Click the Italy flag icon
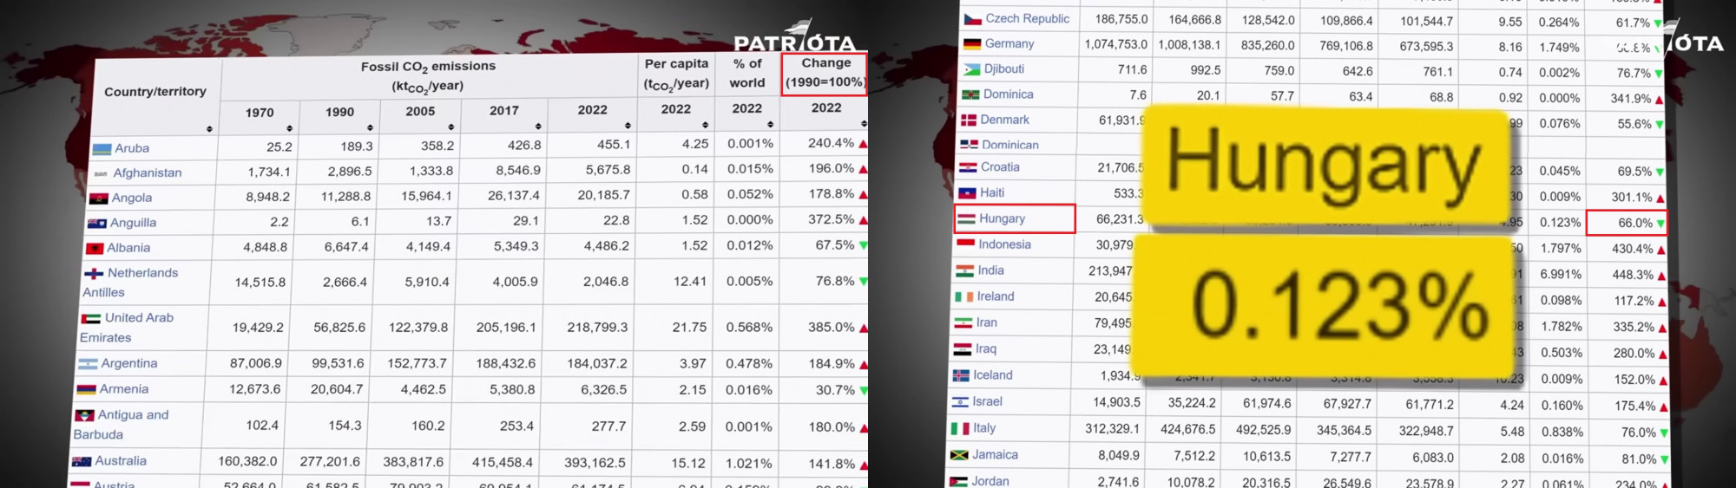Viewport: 1736px width, 488px height. pos(960,428)
